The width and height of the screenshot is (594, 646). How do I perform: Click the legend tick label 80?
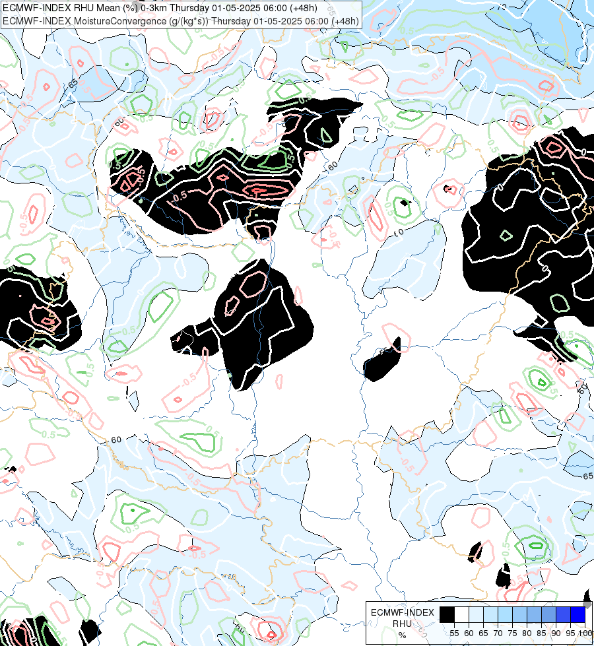pos(527,633)
